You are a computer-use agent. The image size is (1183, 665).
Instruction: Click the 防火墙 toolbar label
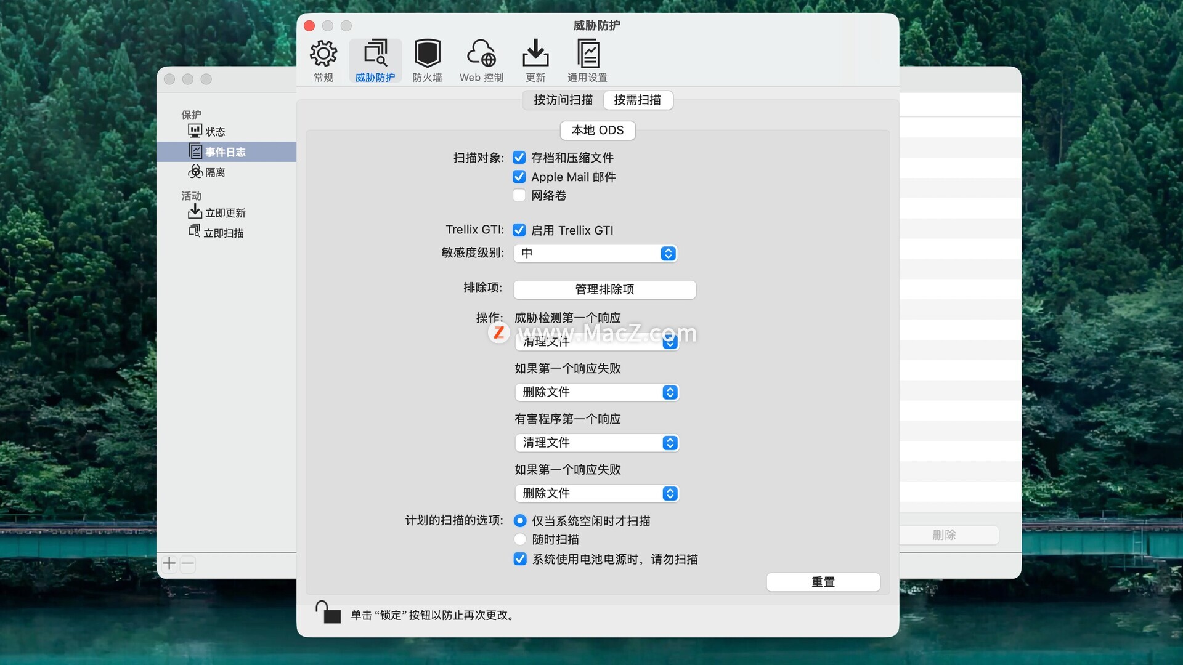pyautogui.click(x=428, y=78)
